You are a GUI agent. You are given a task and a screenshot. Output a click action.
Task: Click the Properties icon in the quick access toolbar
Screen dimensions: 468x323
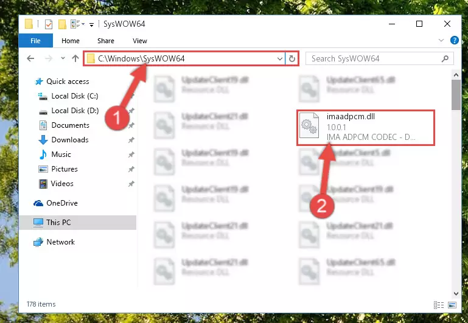pos(48,24)
